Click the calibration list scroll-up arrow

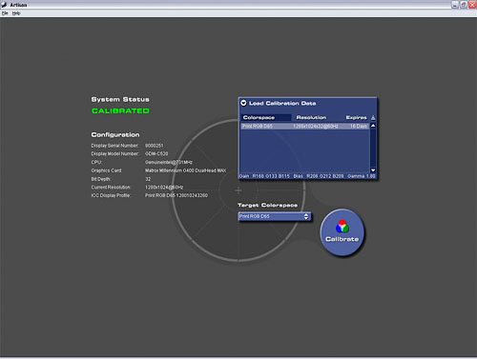[373, 126]
